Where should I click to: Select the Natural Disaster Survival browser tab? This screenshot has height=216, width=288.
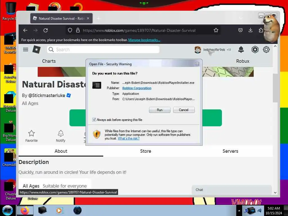61,18
